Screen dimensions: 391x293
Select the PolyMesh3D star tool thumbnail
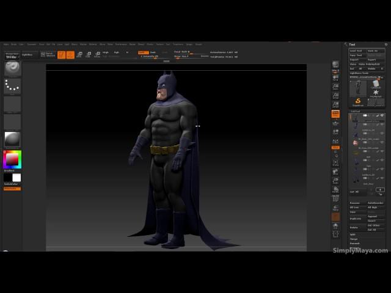(x=376, y=93)
